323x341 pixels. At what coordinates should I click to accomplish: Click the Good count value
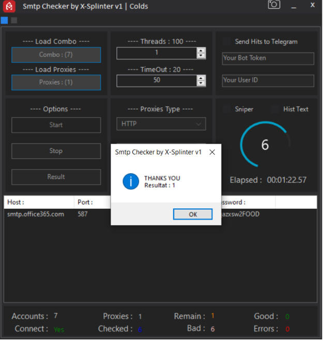coord(287,316)
